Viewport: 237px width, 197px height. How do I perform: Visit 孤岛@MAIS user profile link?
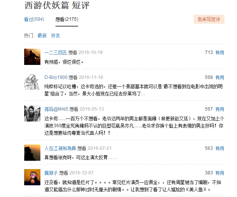tap(56, 109)
